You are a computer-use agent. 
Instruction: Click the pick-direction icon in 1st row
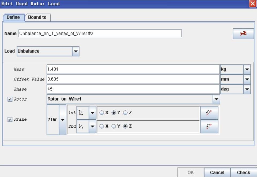(209, 113)
